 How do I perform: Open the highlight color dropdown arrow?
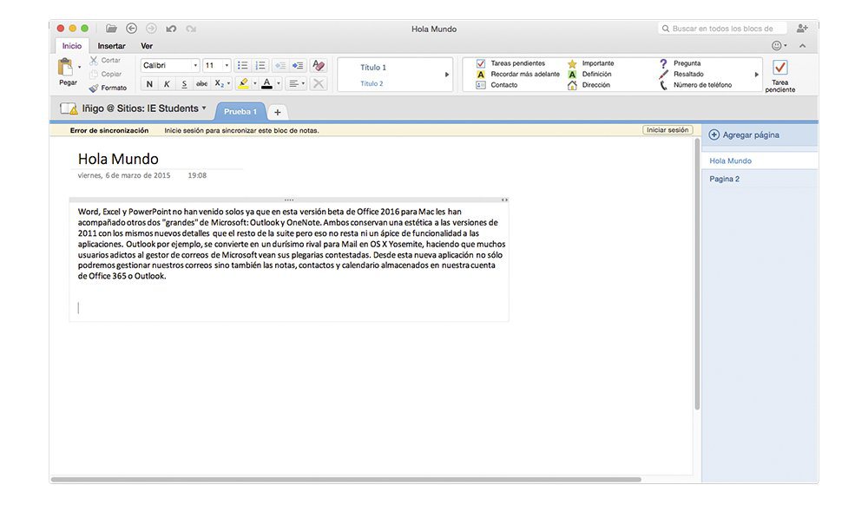click(254, 83)
